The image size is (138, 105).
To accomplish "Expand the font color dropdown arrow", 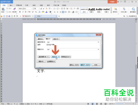I will [48, 12].
